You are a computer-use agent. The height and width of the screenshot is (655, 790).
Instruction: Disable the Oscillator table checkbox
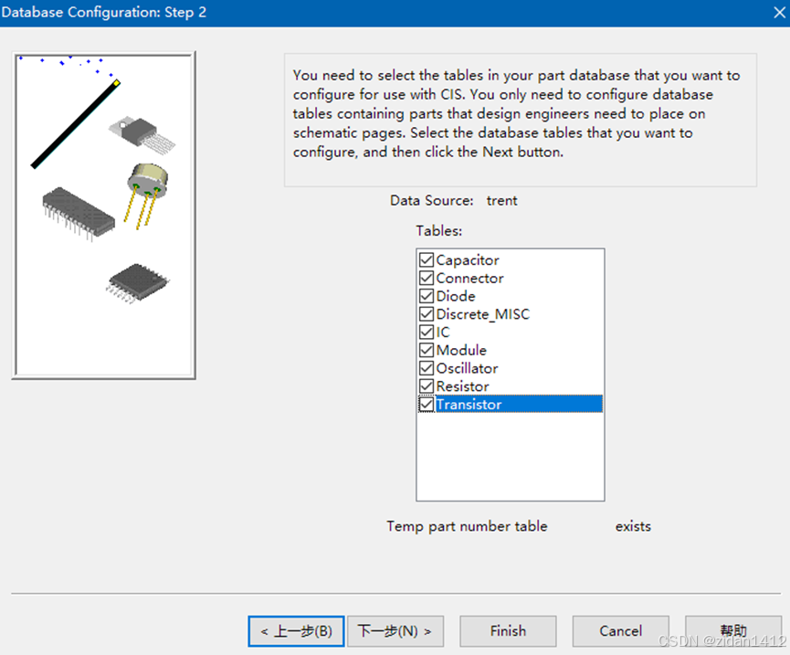[x=427, y=368]
